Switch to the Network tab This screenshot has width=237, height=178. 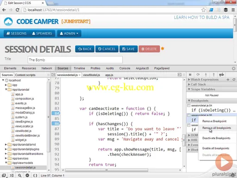(47, 68)
